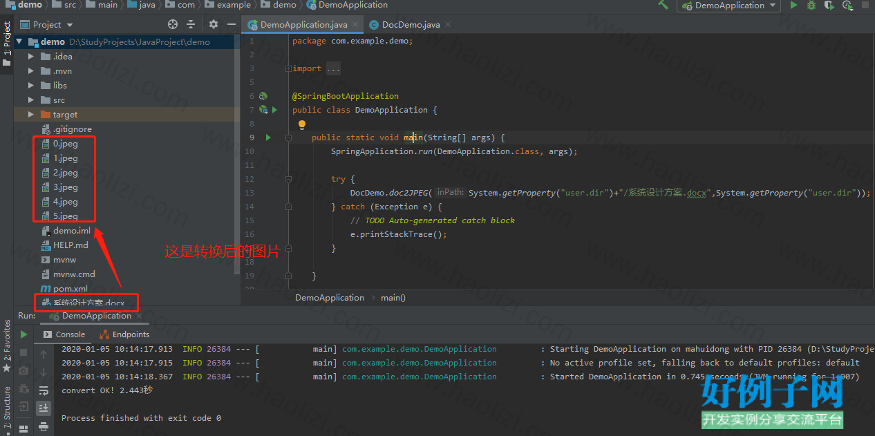Click the Print console icon

coord(44,426)
